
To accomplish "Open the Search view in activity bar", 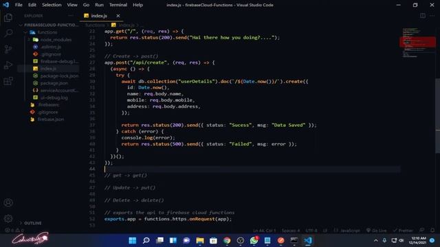I will click(8, 34).
